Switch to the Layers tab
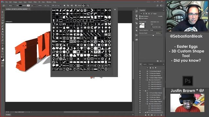This screenshot has height=117, width=209. (145, 64)
